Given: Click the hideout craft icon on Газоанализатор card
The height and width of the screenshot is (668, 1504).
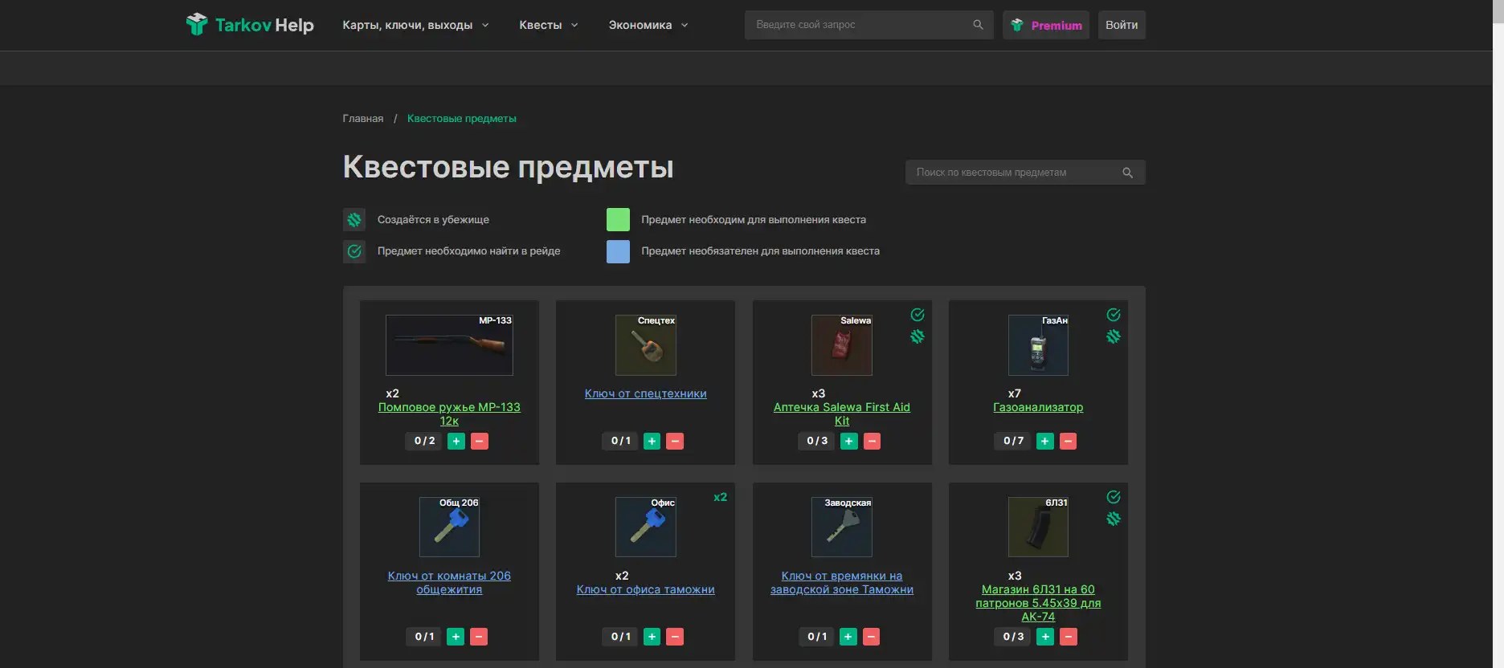Looking at the screenshot, I should tap(1114, 336).
